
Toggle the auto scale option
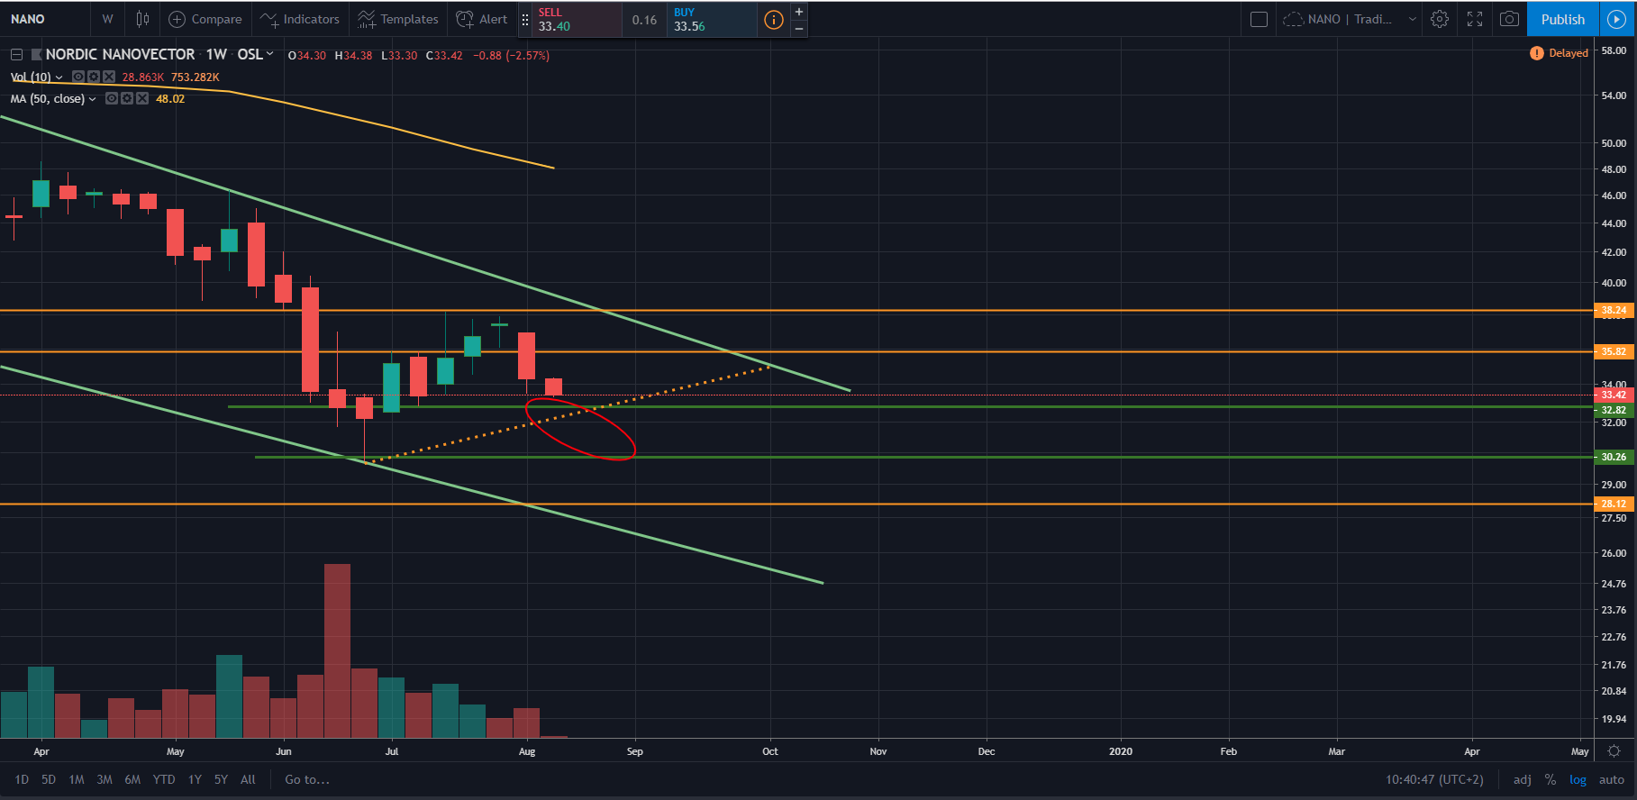coord(1611,779)
